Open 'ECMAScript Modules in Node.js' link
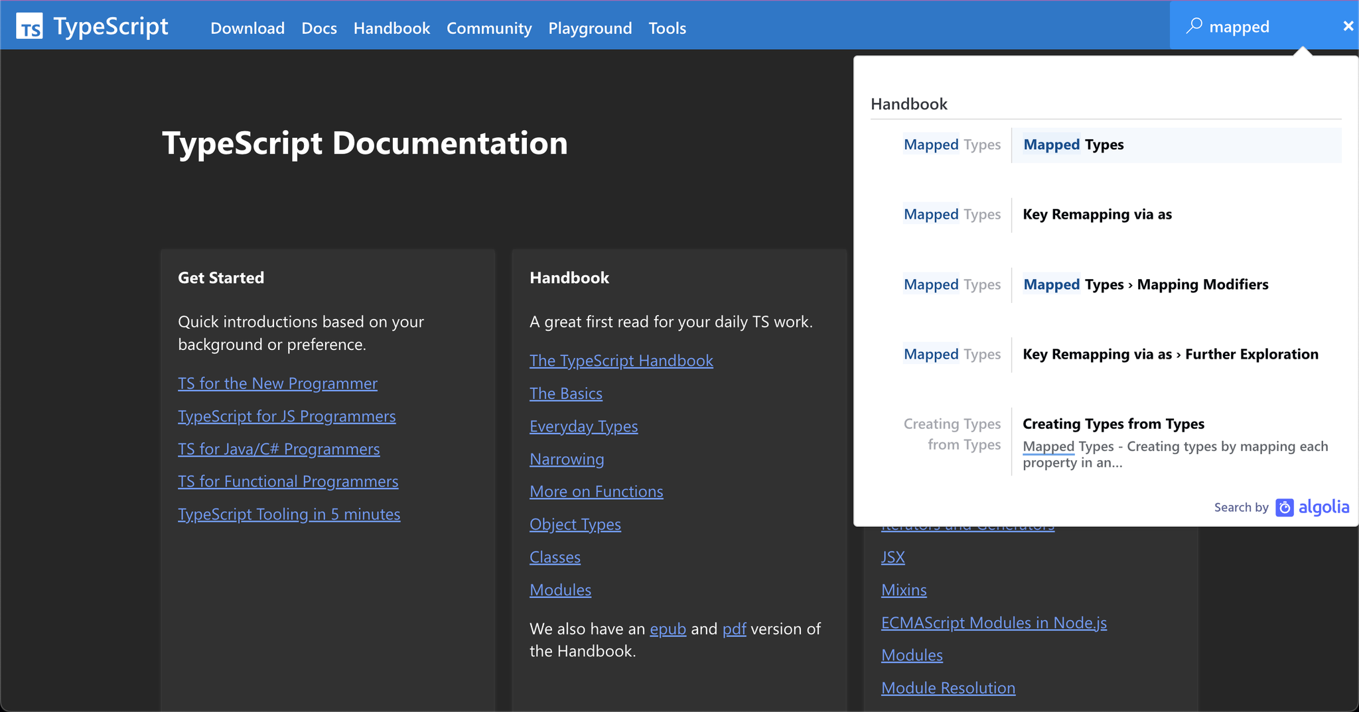 pyautogui.click(x=993, y=623)
